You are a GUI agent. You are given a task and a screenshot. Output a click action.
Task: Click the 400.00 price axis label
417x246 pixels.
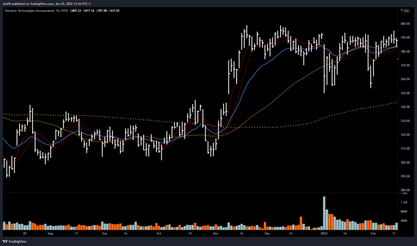coord(405,24)
